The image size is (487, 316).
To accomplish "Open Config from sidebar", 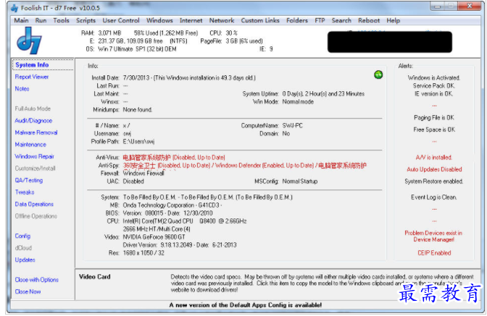I will tap(22, 236).
